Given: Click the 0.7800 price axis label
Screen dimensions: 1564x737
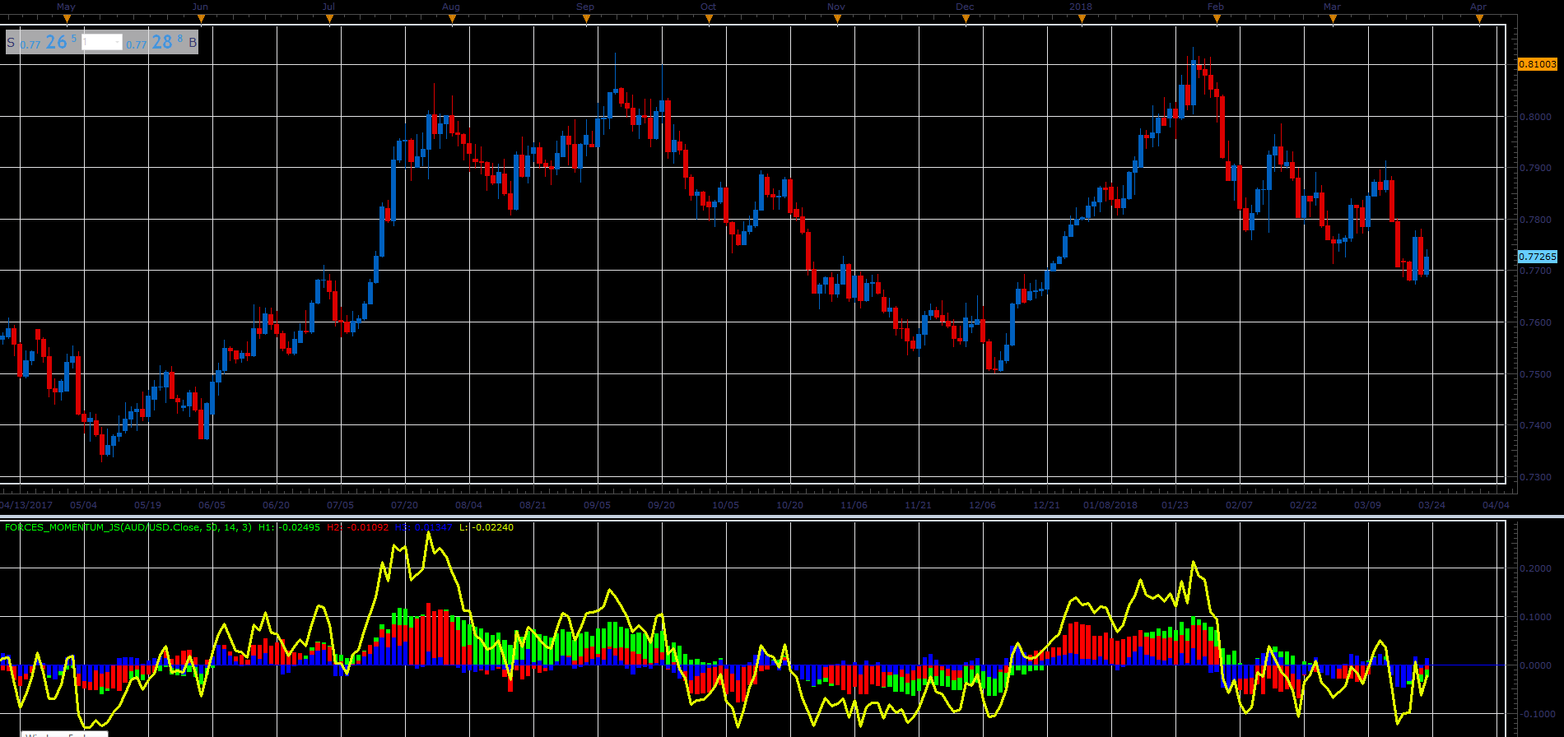Looking at the screenshot, I should pyautogui.click(x=1535, y=220).
